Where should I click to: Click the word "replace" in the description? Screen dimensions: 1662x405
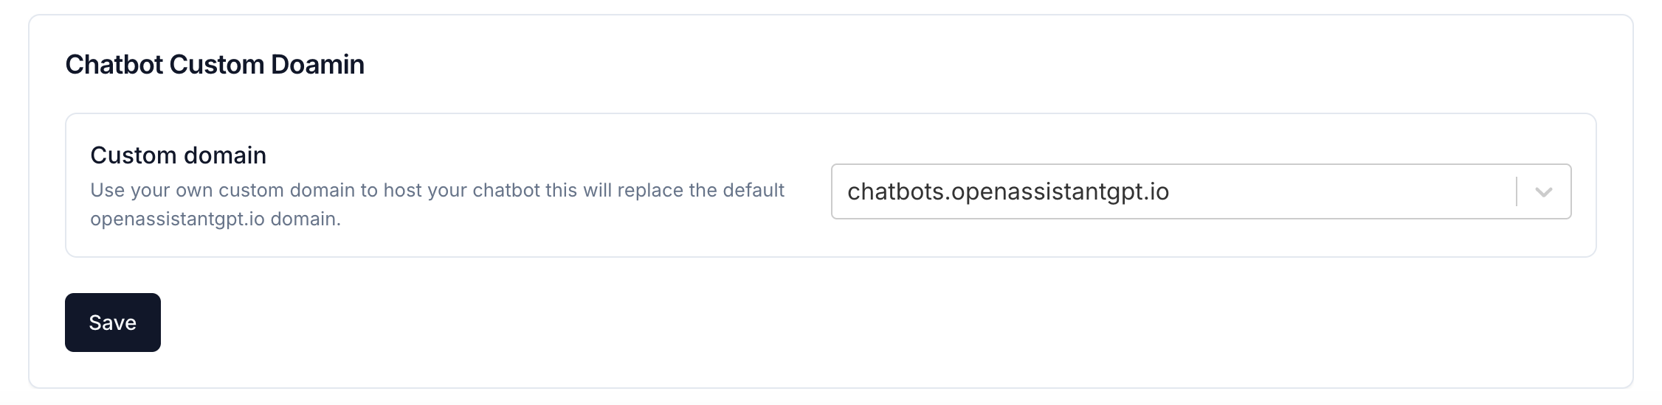point(649,191)
